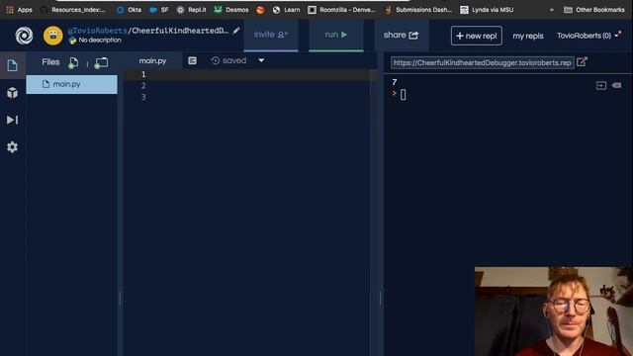Image resolution: width=633 pixels, height=356 pixels.
Task: Click the repl URL field
Action: click(x=482, y=63)
